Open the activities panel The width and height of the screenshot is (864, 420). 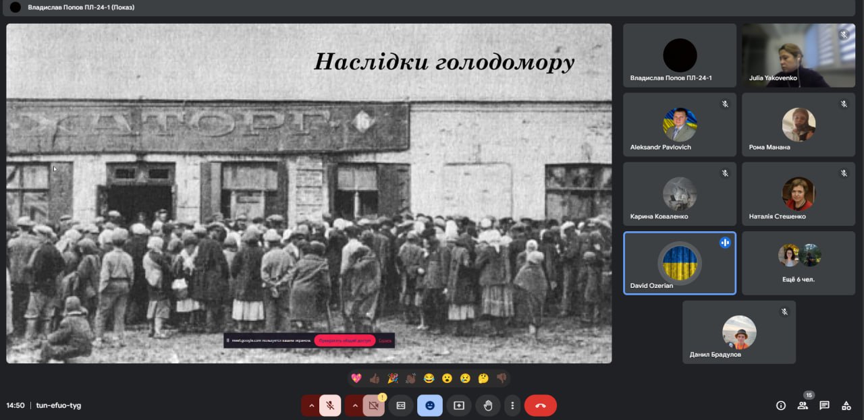pyautogui.click(x=846, y=405)
